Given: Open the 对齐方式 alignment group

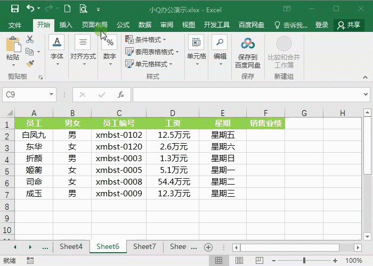Looking at the screenshot, I should 83,51.
